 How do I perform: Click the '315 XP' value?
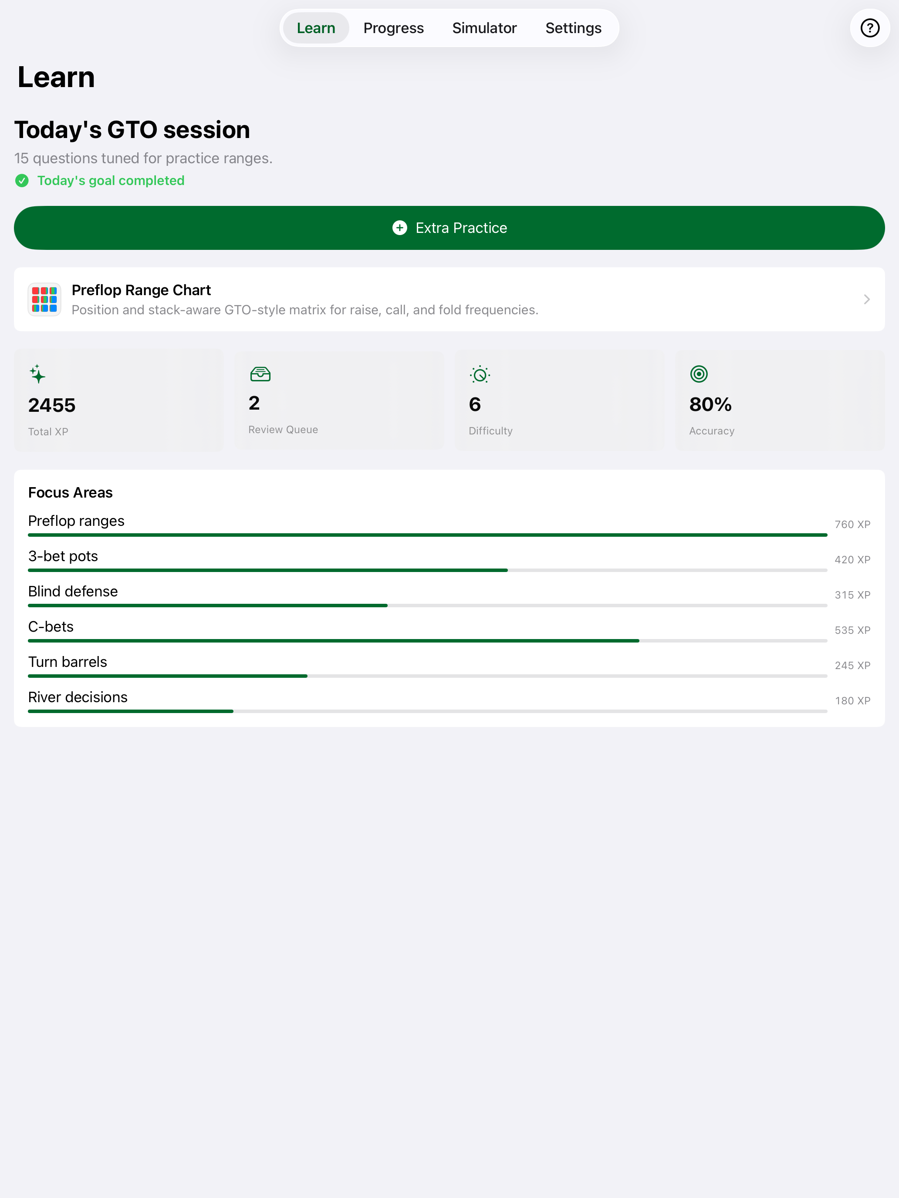coord(852,595)
